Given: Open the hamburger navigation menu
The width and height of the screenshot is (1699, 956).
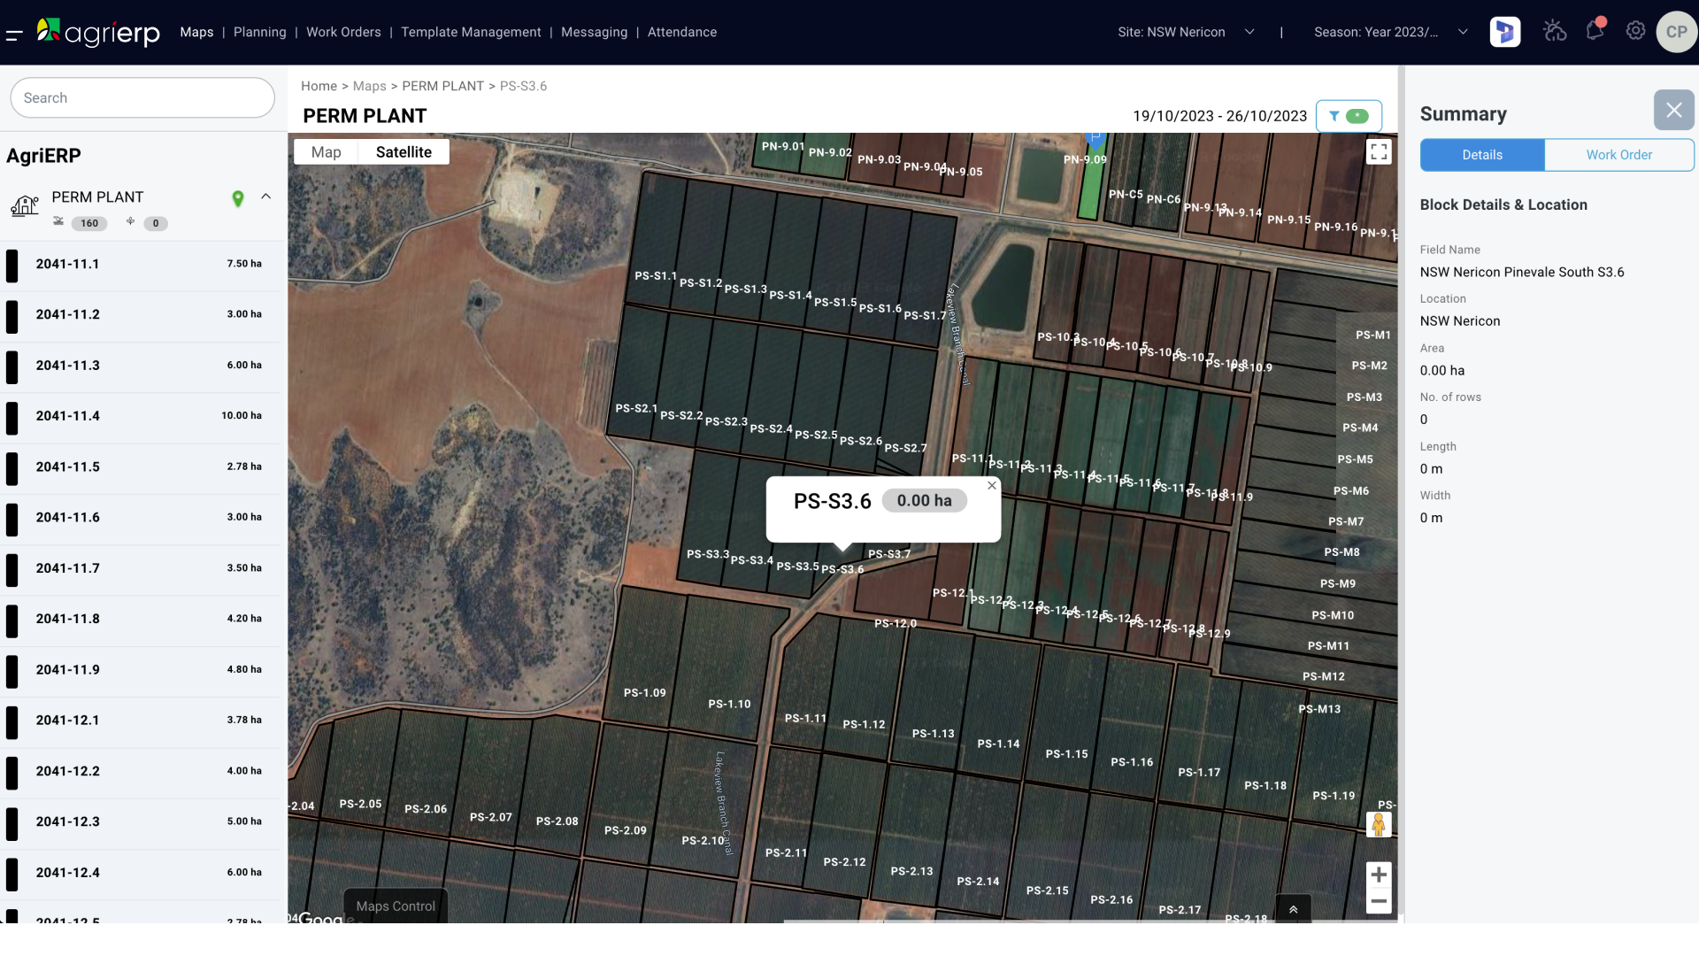Looking at the screenshot, I should point(14,34).
